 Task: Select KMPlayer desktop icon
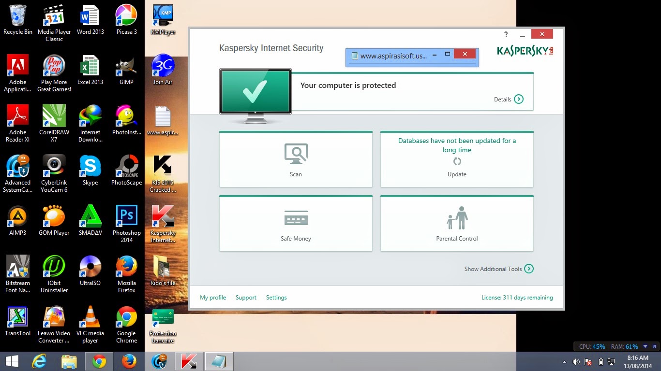click(163, 19)
